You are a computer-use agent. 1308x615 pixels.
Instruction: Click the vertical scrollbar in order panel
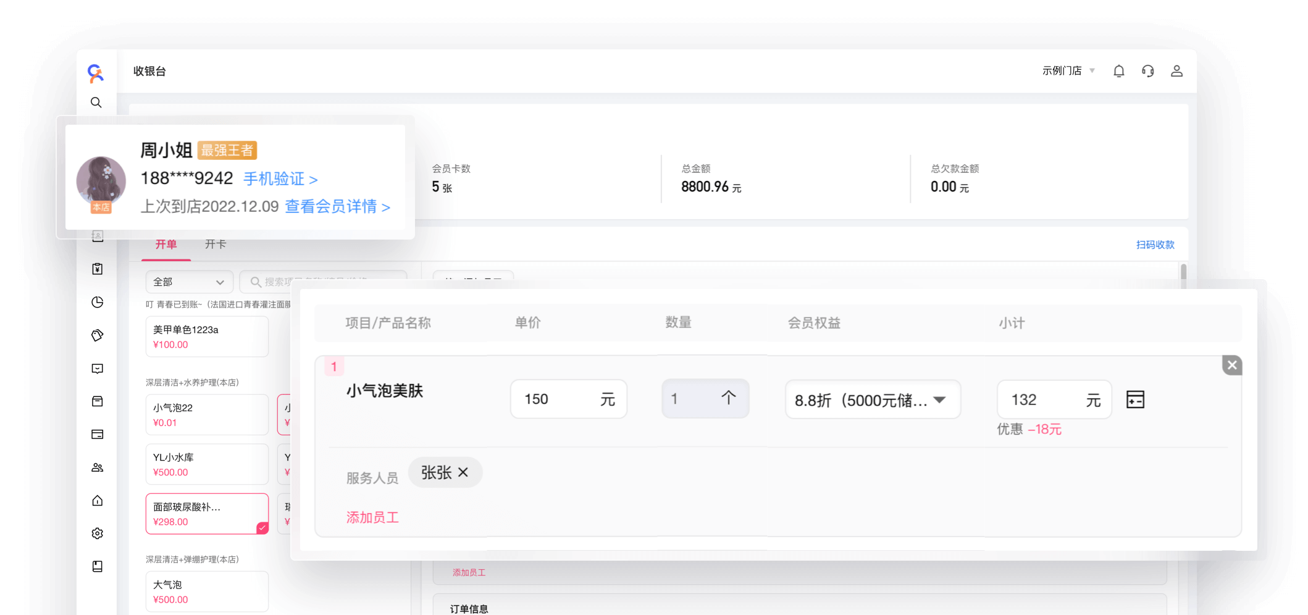pos(1183,275)
